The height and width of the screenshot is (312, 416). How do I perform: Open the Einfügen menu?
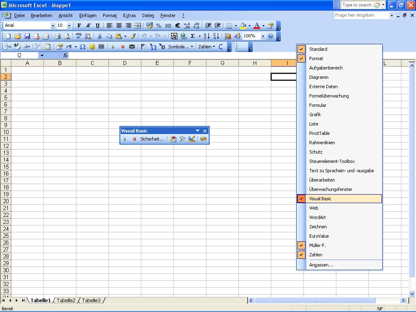tap(88, 16)
